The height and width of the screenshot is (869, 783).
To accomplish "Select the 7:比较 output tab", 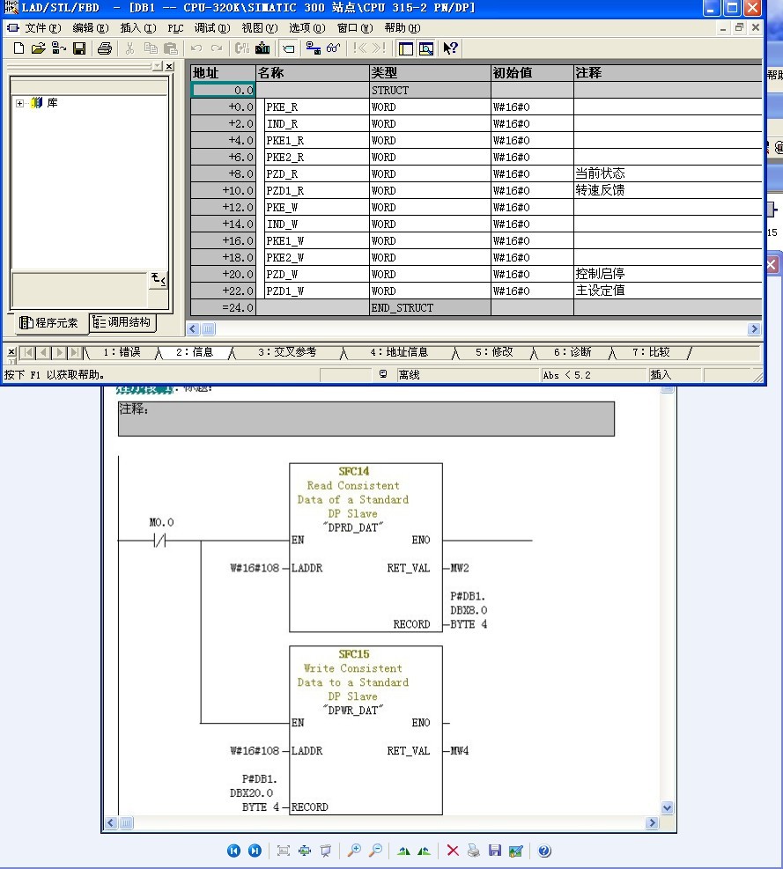I will (652, 352).
